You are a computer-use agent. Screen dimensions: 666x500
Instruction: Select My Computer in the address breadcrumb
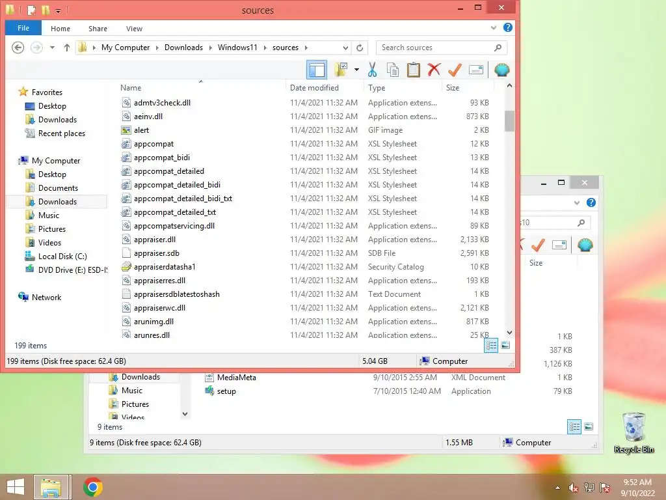point(126,48)
